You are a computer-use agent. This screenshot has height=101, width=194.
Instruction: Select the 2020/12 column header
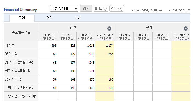48,37
